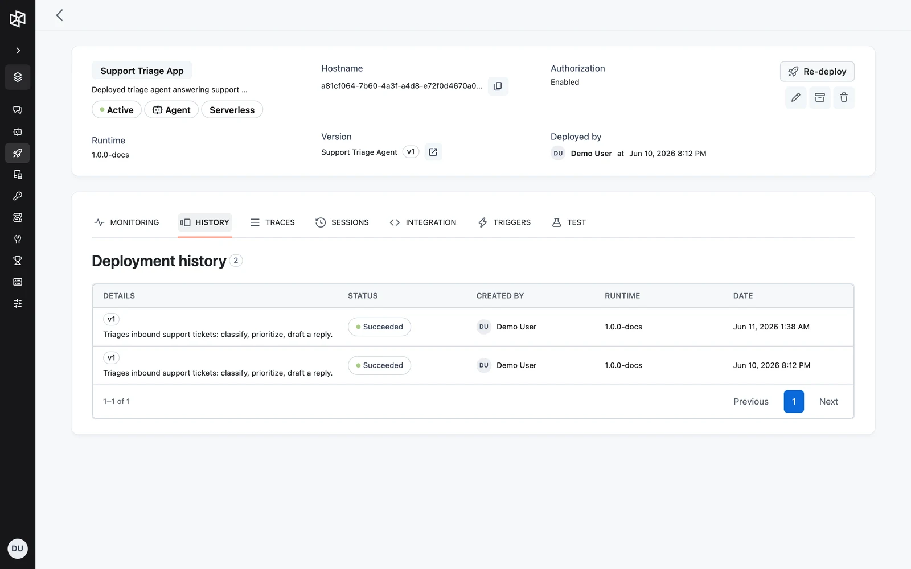Click the Re-deploy button
The image size is (911, 569).
pos(817,72)
